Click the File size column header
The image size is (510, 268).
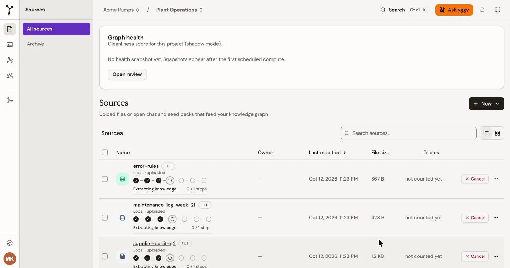380,153
